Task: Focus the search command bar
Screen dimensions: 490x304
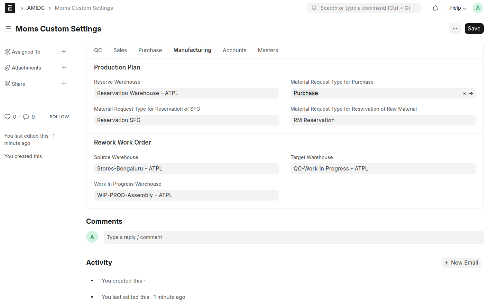Action: pyautogui.click(x=364, y=8)
